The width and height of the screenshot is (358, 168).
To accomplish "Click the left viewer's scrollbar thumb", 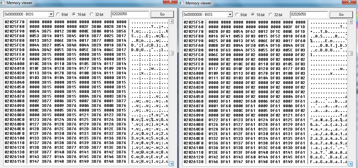I will 171,53.
